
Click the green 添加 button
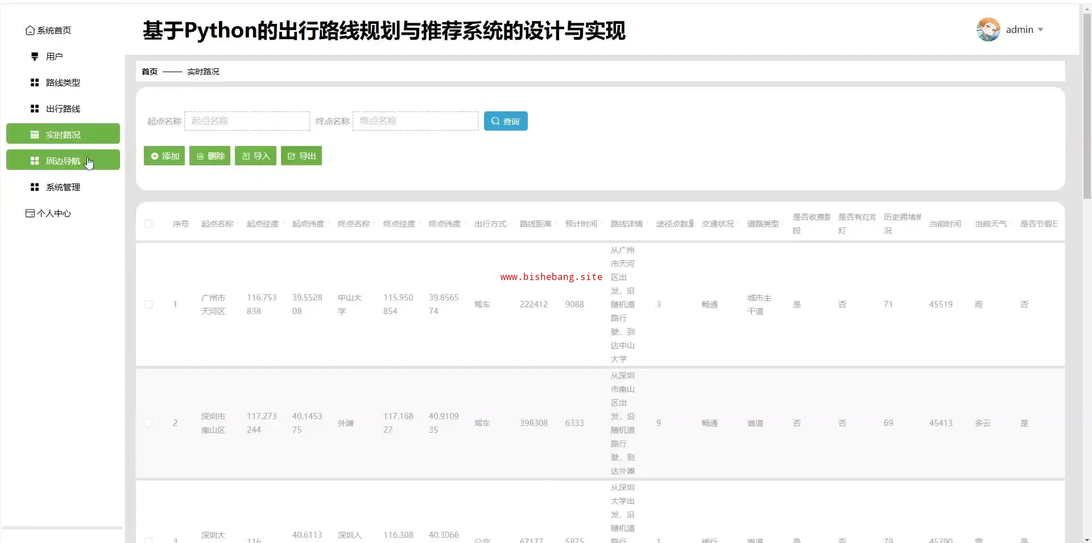pos(164,156)
